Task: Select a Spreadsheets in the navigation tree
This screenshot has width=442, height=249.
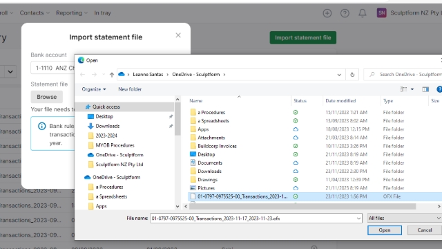Action: pyautogui.click(x=111, y=196)
